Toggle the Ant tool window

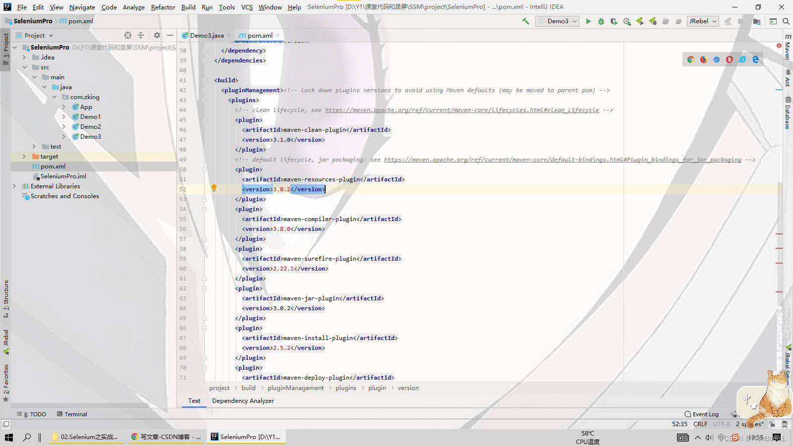[788, 78]
